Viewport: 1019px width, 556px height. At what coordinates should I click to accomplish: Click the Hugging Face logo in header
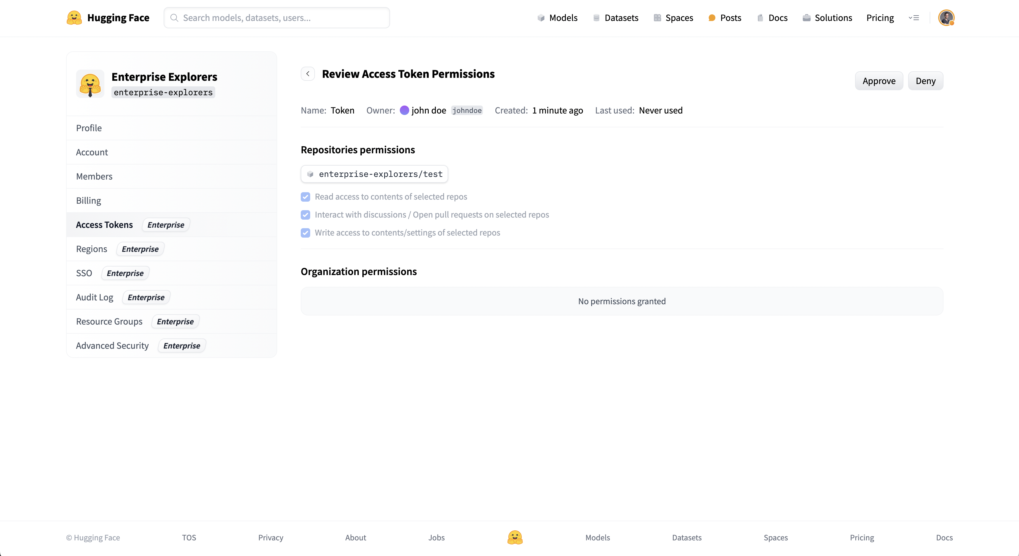pos(74,18)
